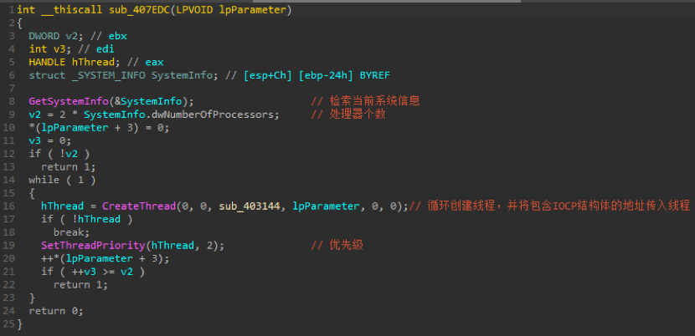Click the "检索当前系统信息" comment

pyautogui.click(x=365, y=100)
